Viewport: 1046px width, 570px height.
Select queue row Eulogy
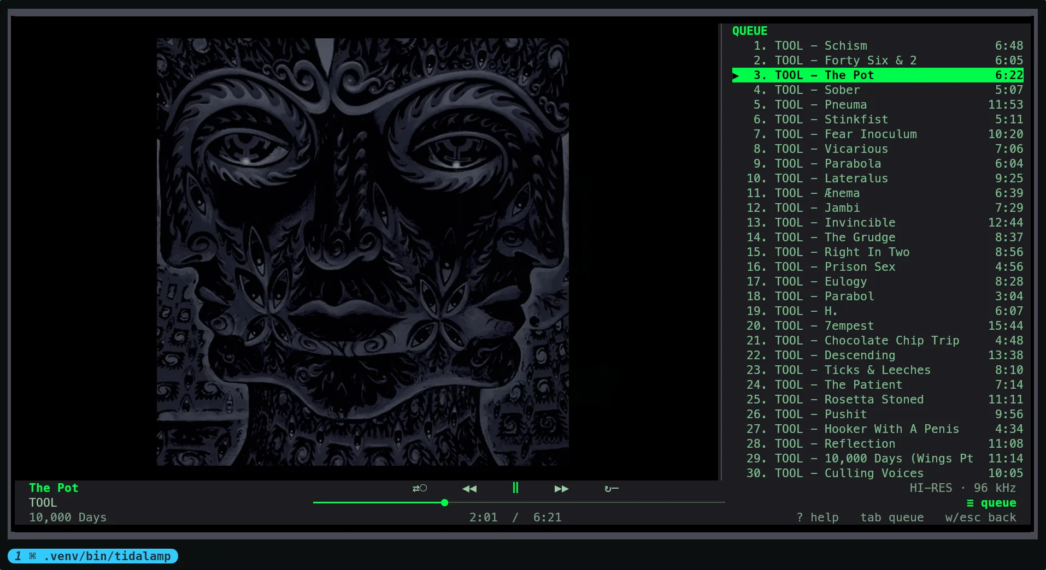coord(878,282)
